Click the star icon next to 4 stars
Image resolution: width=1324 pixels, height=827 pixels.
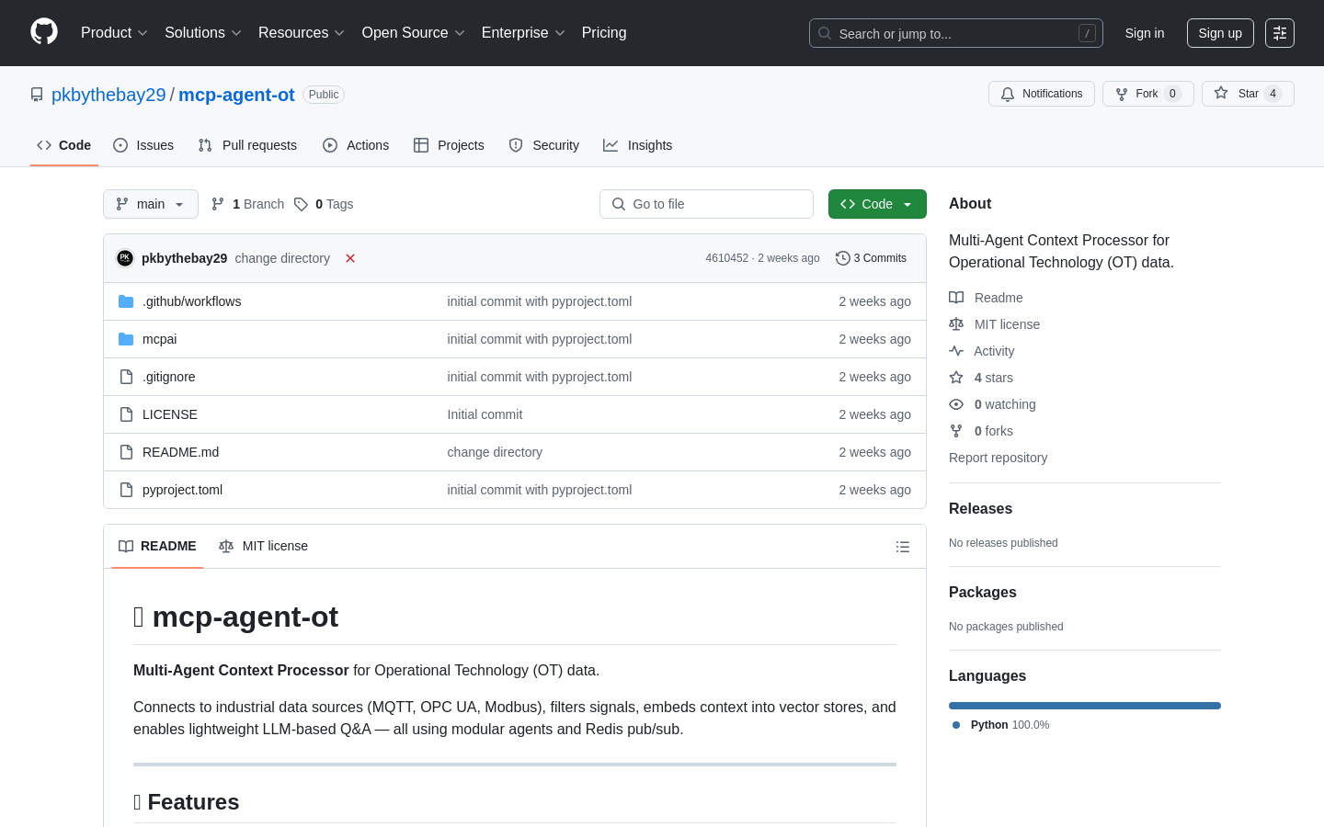956,378
